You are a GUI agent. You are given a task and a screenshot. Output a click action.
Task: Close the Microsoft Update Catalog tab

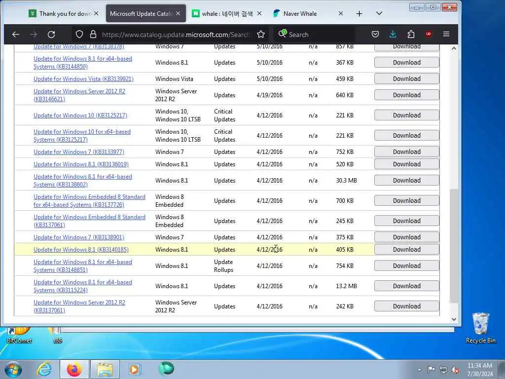click(178, 13)
